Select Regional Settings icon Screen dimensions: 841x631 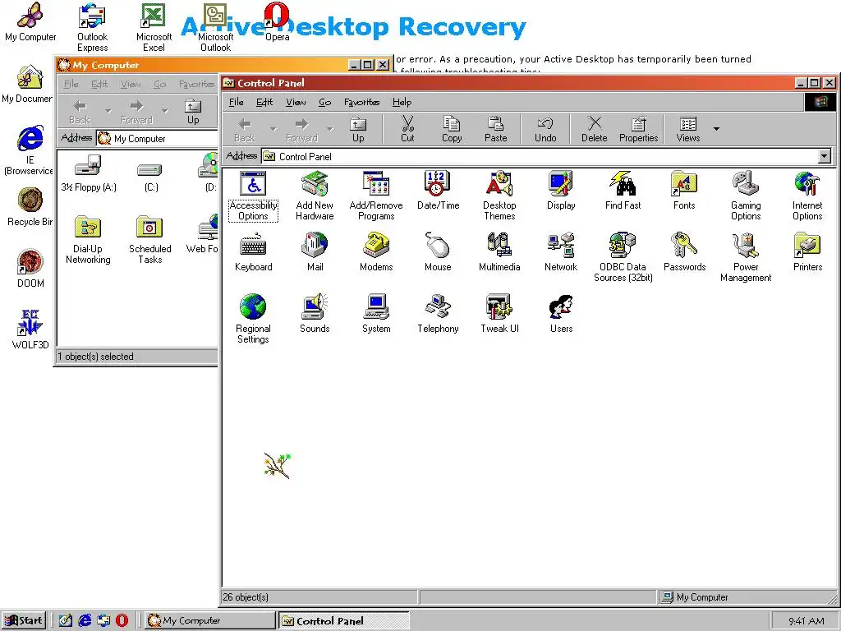click(x=253, y=320)
